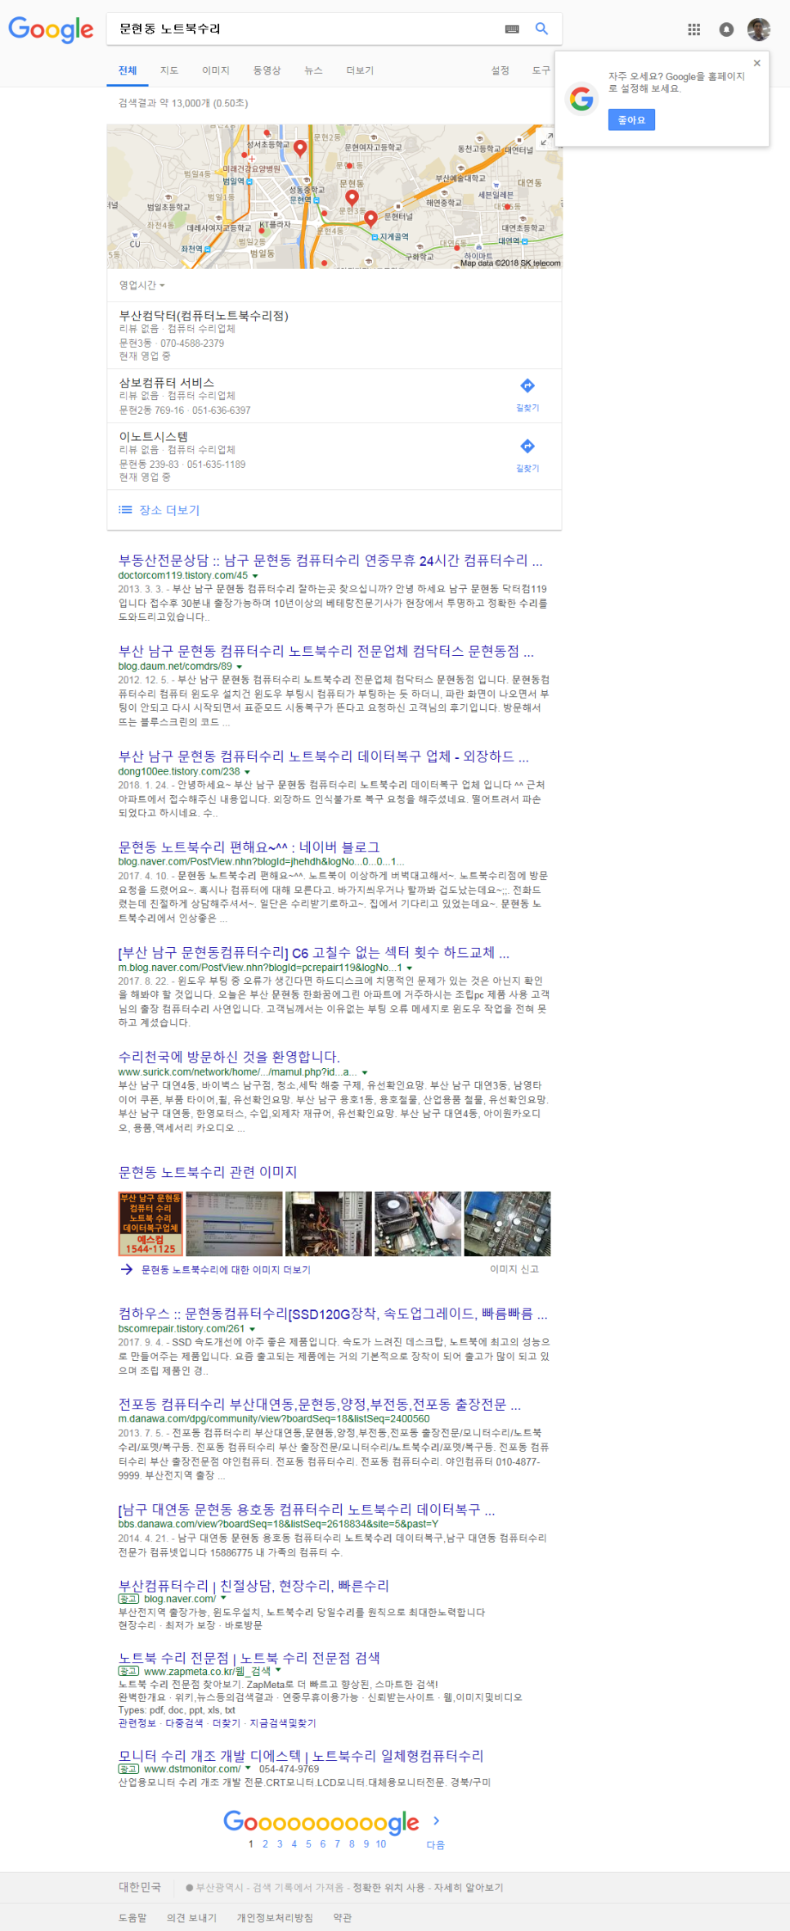
Task: Click the next page arrow above 다음
Action: 436,1821
